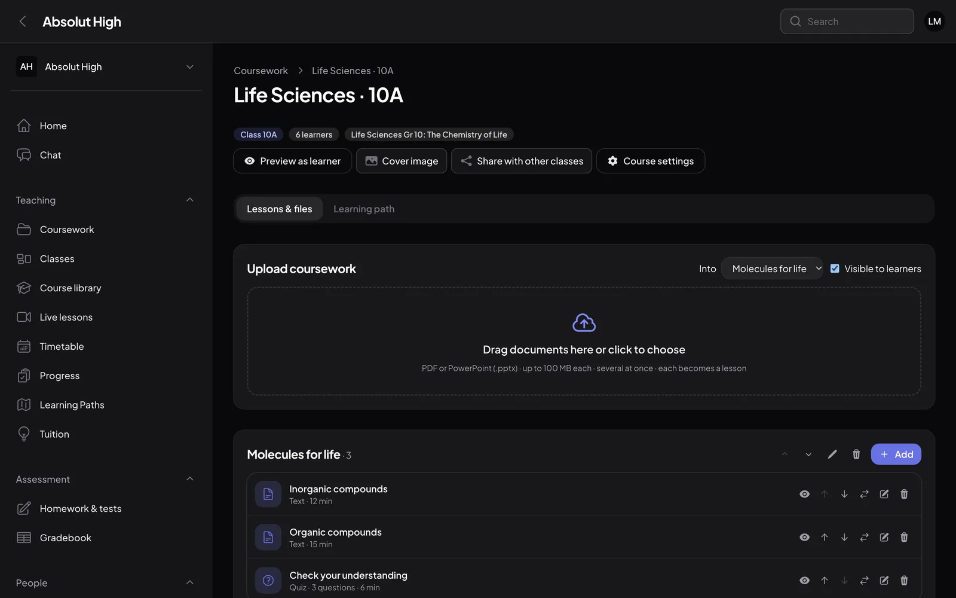The image size is (956, 598).
Task: Toggle visibility of Organic compounds lesson
Action: pos(805,537)
